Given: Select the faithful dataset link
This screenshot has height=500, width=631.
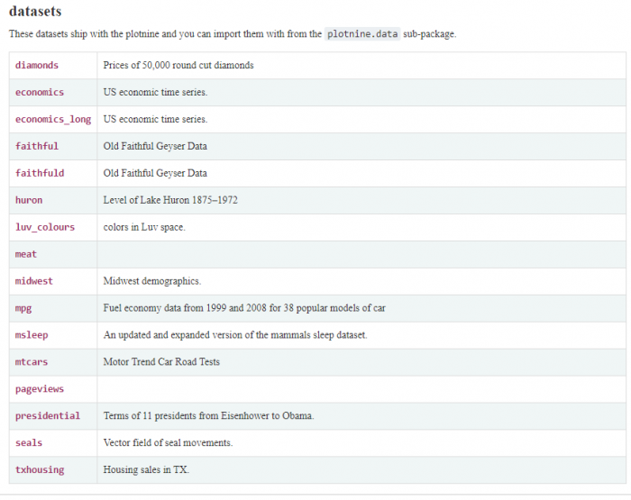Looking at the screenshot, I should (x=37, y=146).
